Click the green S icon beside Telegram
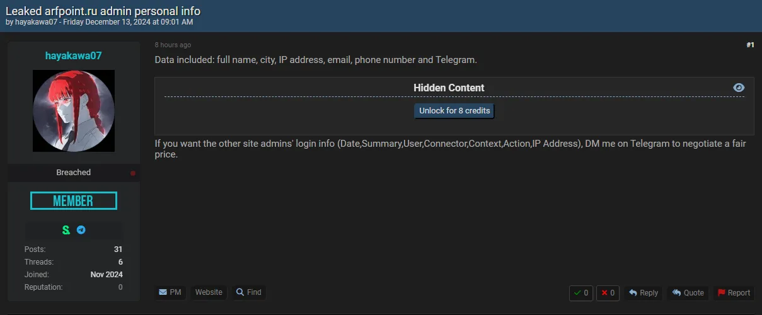This screenshot has height=315, width=762. tap(66, 230)
